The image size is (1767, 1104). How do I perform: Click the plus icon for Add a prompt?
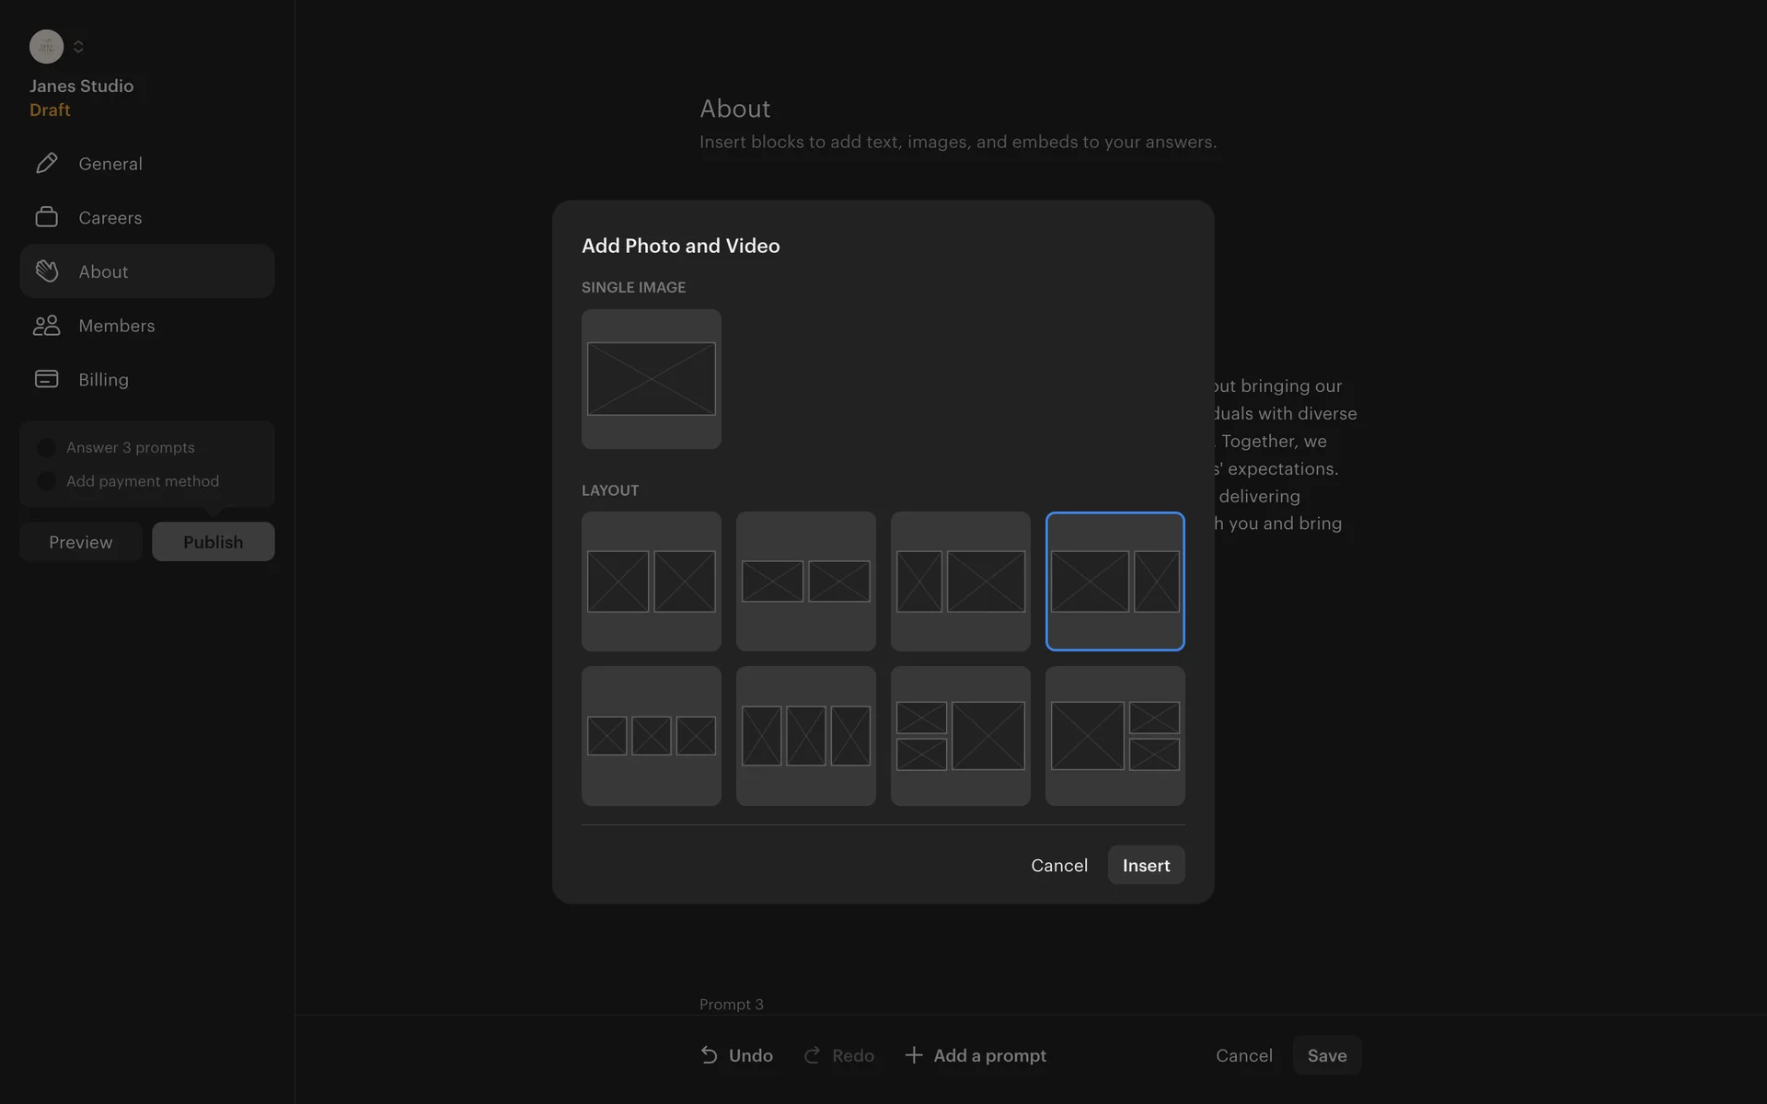click(x=913, y=1055)
